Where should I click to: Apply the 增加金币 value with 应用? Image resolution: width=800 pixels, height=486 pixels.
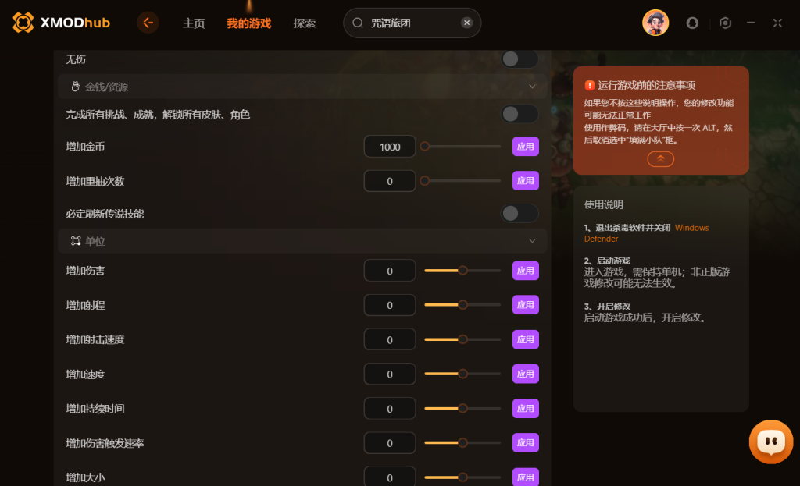pos(526,147)
